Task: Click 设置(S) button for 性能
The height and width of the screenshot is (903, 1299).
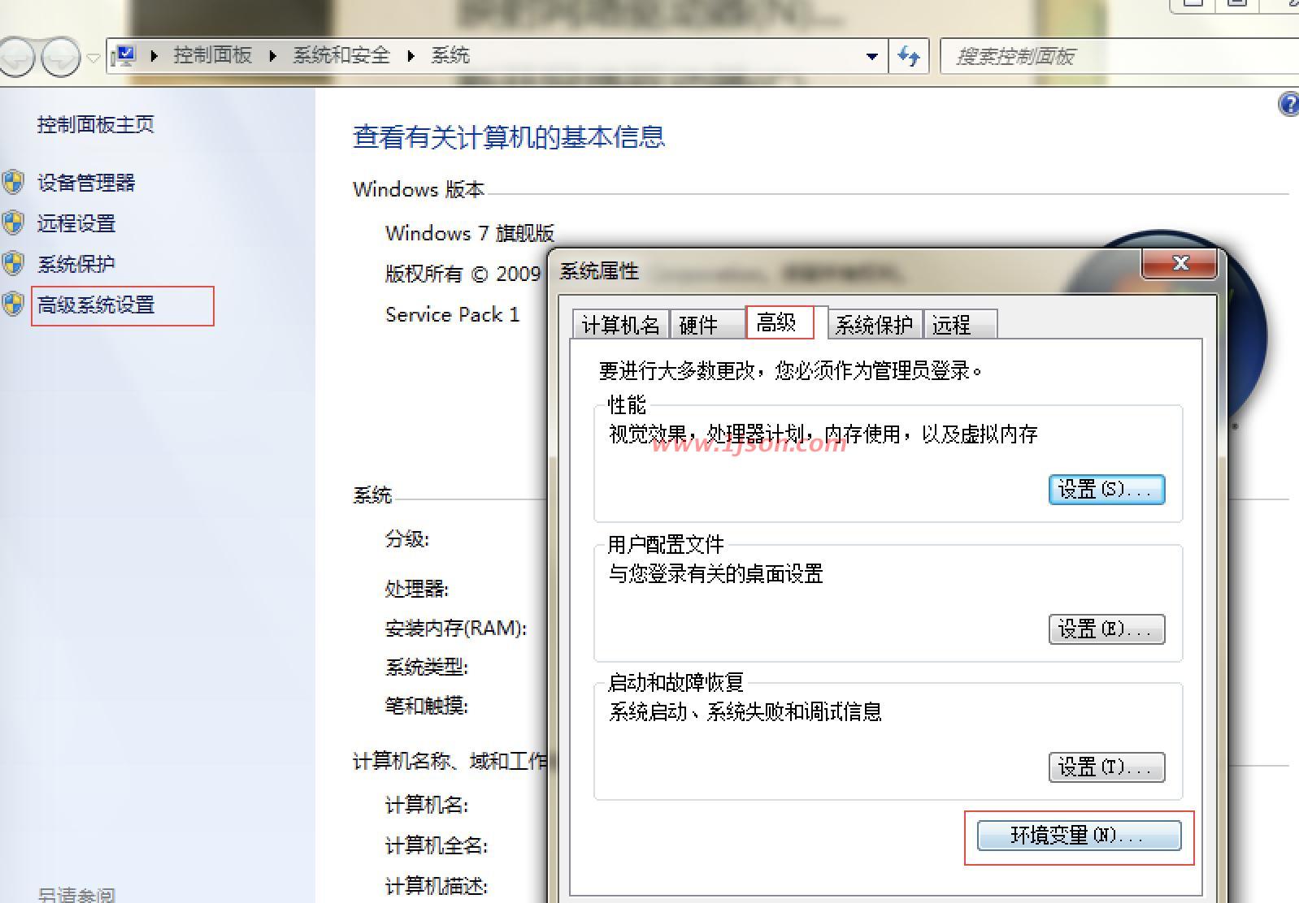Action: click(1106, 490)
